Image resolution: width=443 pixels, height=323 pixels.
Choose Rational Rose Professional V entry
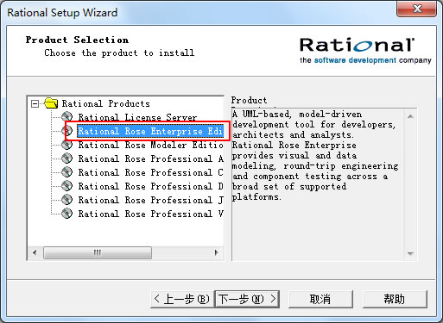tap(150, 214)
